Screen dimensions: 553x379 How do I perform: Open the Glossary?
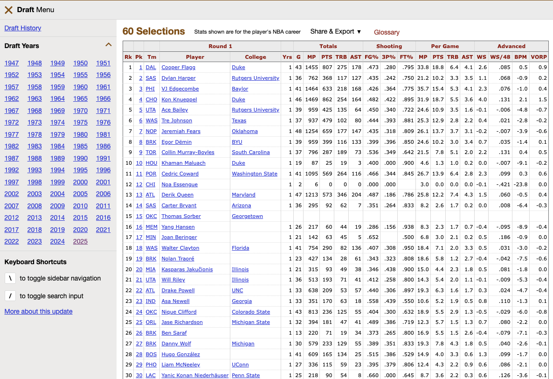[386, 32]
